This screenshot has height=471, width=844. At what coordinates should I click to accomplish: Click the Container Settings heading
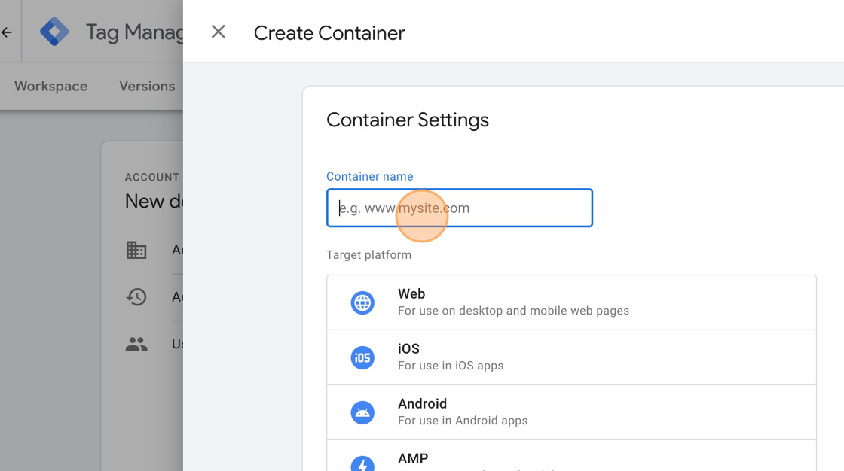408,120
